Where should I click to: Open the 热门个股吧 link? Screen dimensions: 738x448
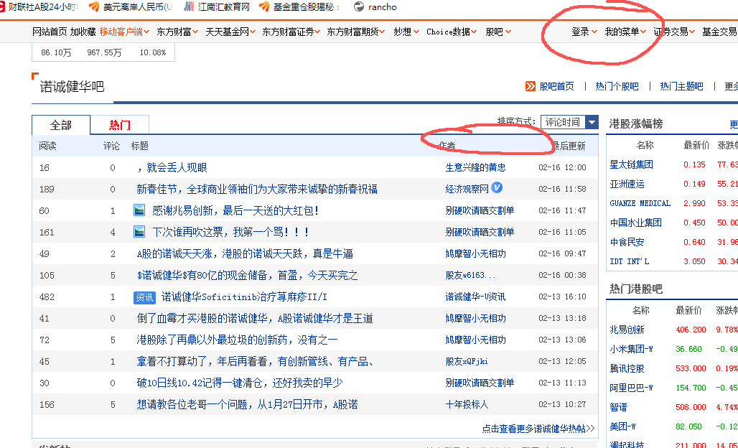point(617,87)
